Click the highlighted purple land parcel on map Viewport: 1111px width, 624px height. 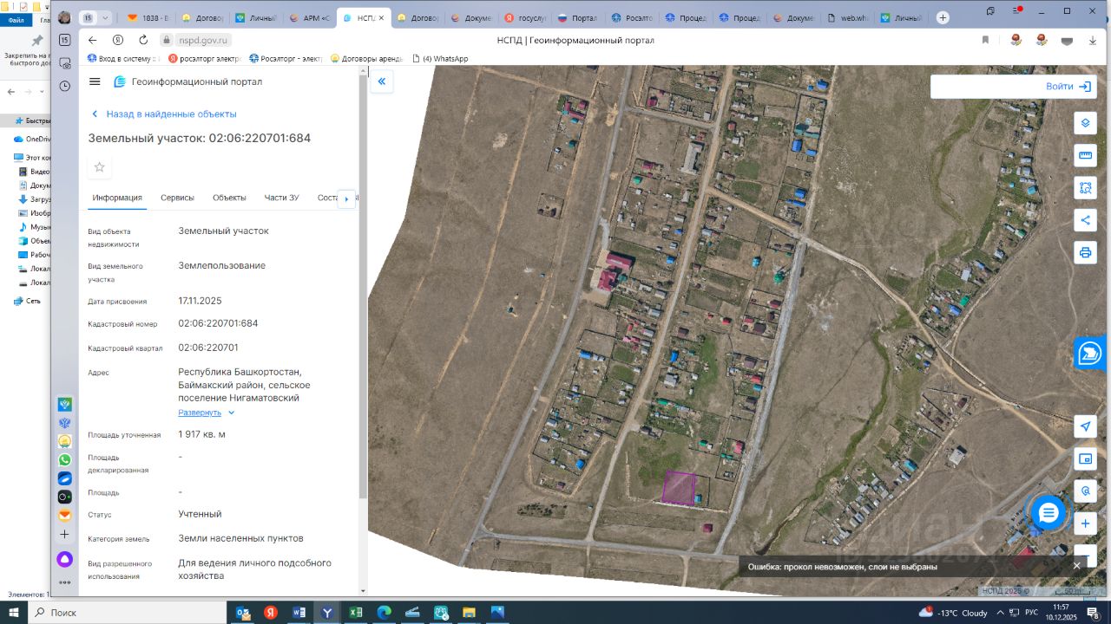coord(679,488)
